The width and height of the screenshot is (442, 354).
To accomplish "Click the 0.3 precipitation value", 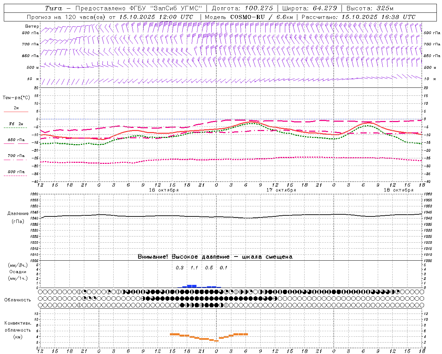I will coord(180,268).
